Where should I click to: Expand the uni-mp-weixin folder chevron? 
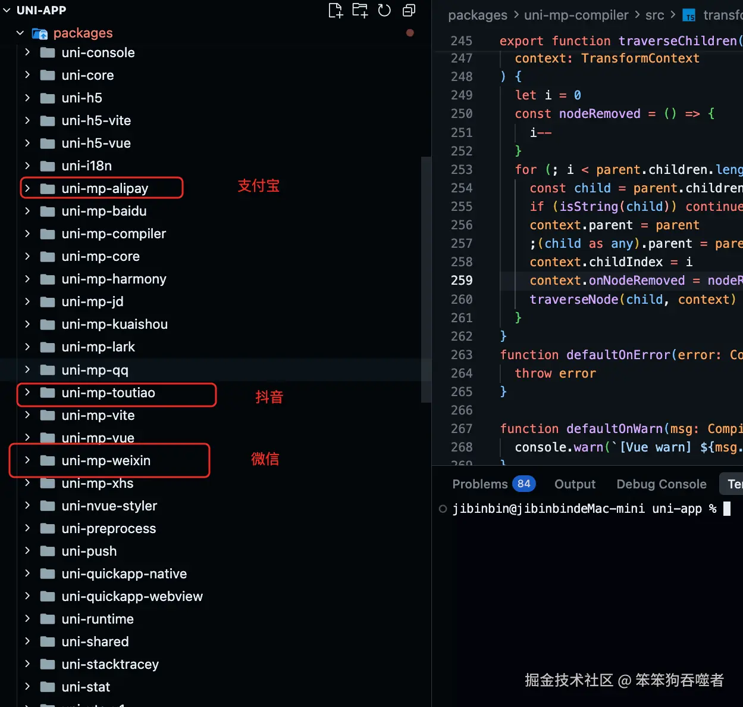click(x=27, y=460)
